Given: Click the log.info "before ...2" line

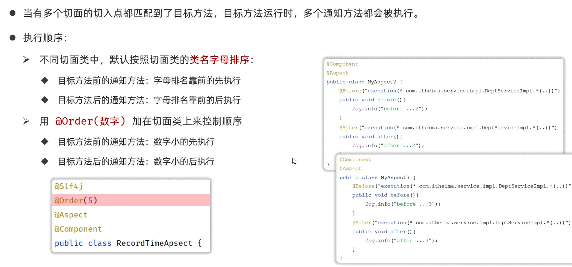Looking at the screenshot, I should [390, 109].
